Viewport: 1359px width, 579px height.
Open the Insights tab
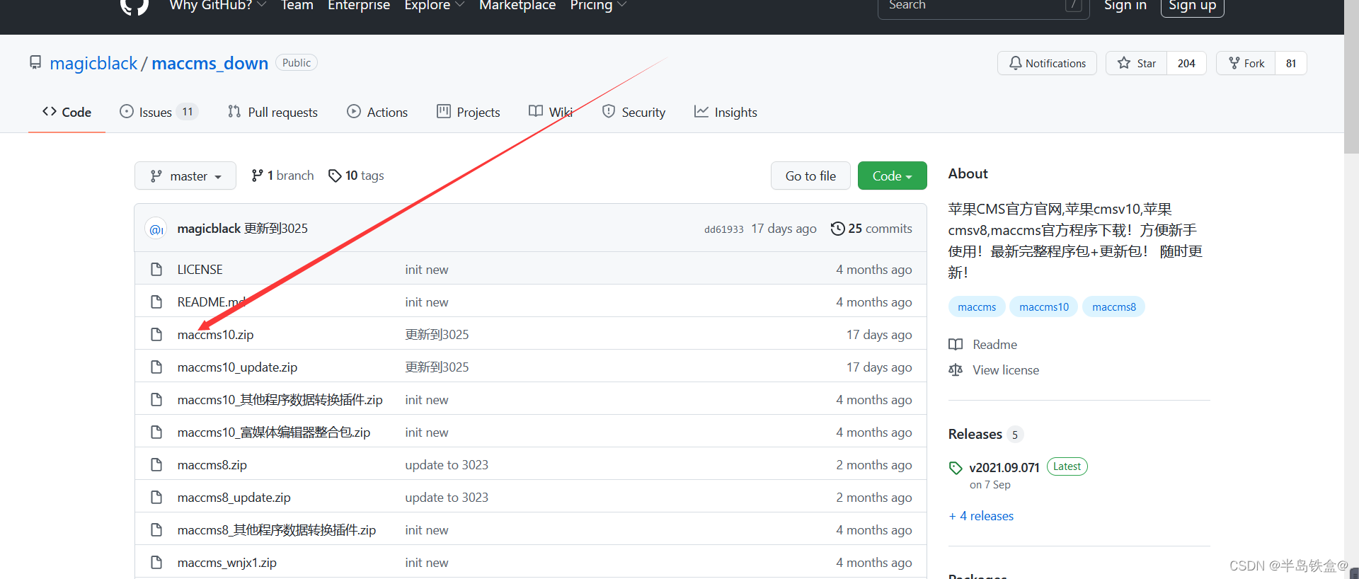(726, 112)
